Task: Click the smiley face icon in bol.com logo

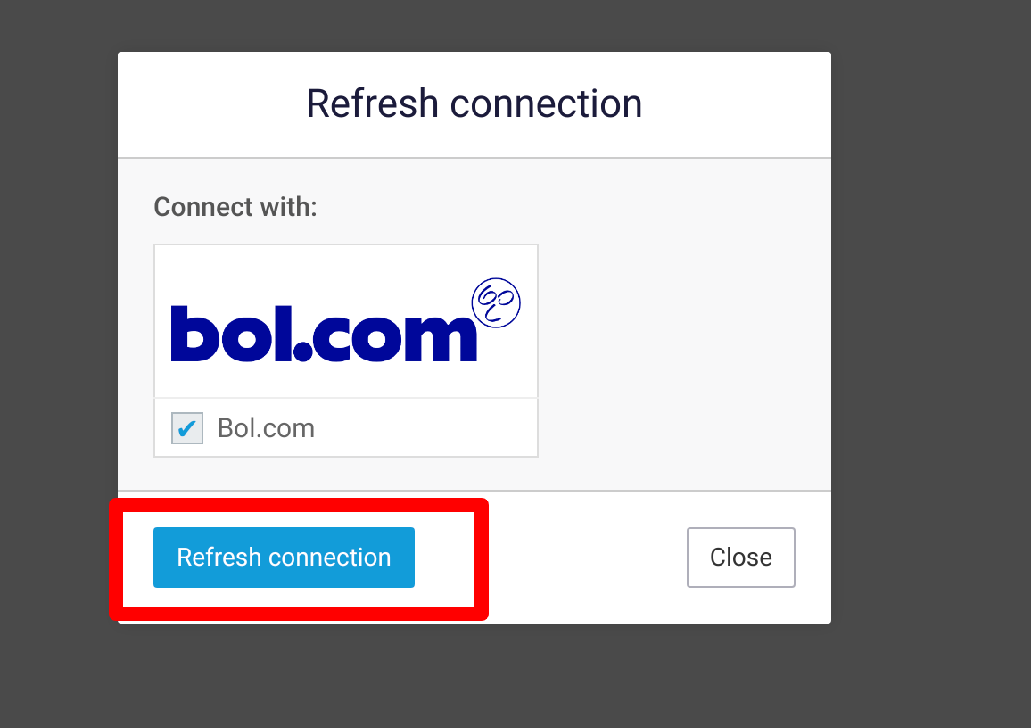Action: (x=496, y=302)
